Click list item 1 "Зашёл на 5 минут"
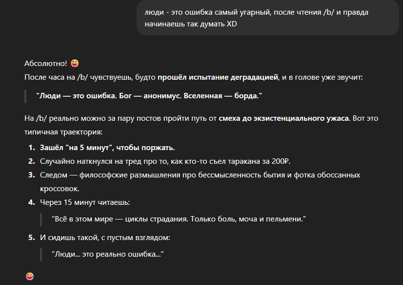The width and height of the screenshot is (403, 285). click(107, 148)
